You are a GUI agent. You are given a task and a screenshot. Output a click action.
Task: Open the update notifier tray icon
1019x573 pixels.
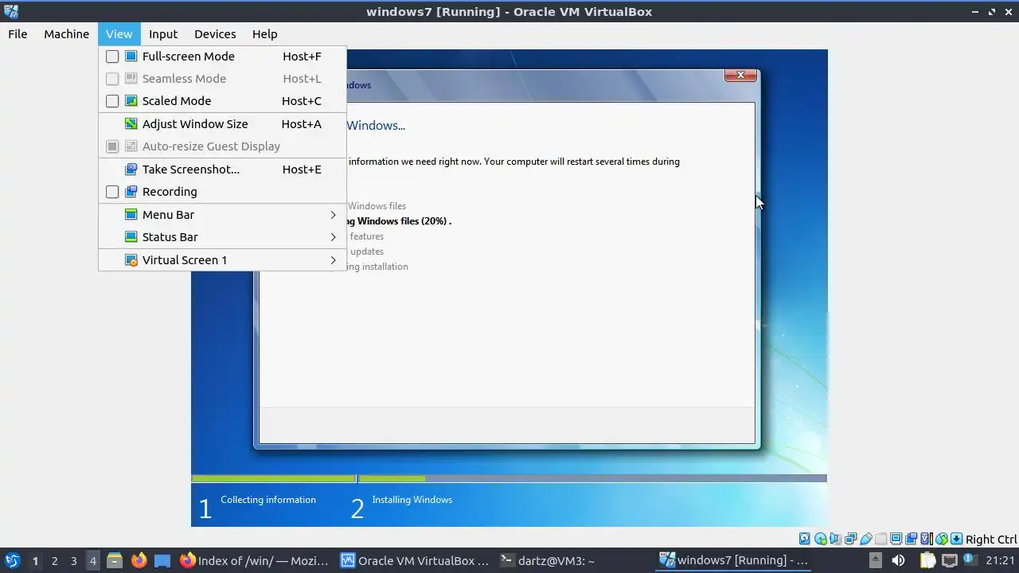click(970, 559)
